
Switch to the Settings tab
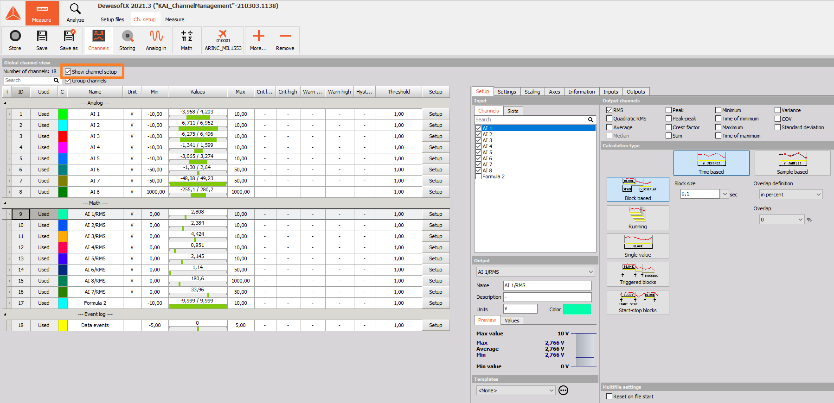507,92
